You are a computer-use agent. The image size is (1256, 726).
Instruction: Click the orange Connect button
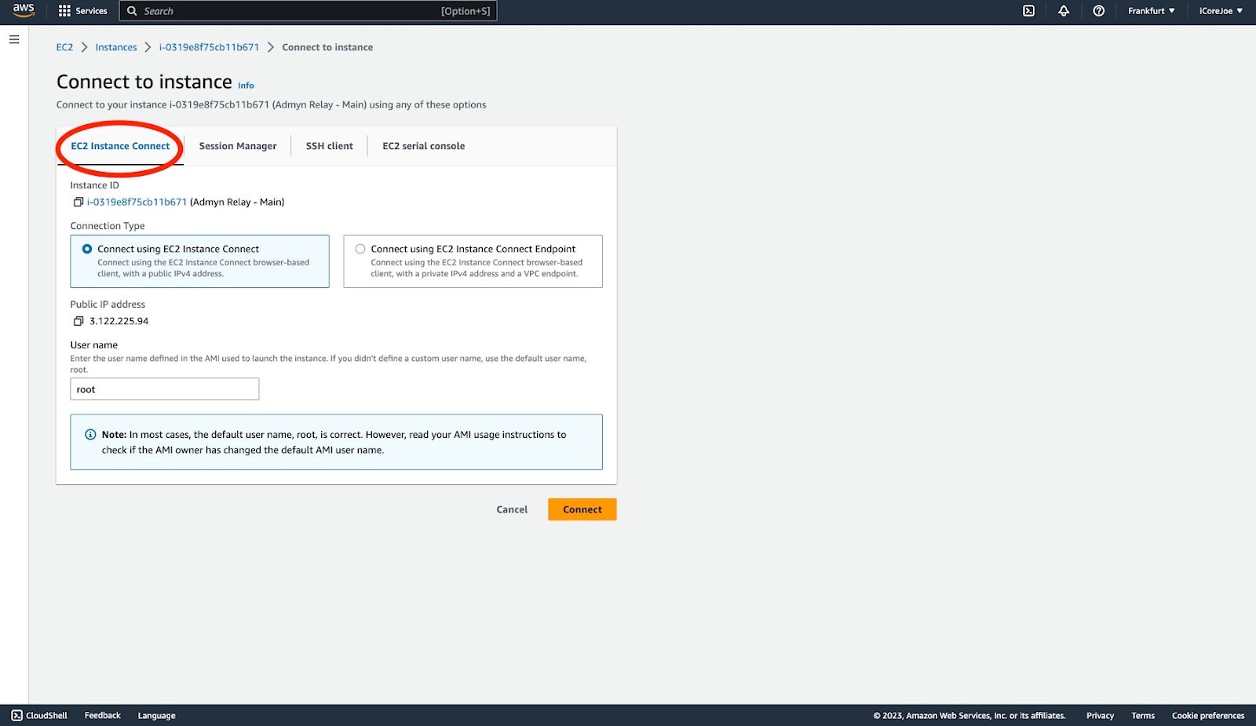(582, 509)
